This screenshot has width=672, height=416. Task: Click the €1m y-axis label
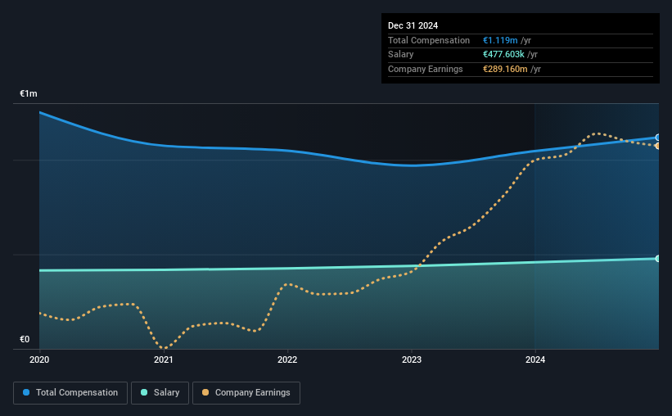click(x=29, y=93)
